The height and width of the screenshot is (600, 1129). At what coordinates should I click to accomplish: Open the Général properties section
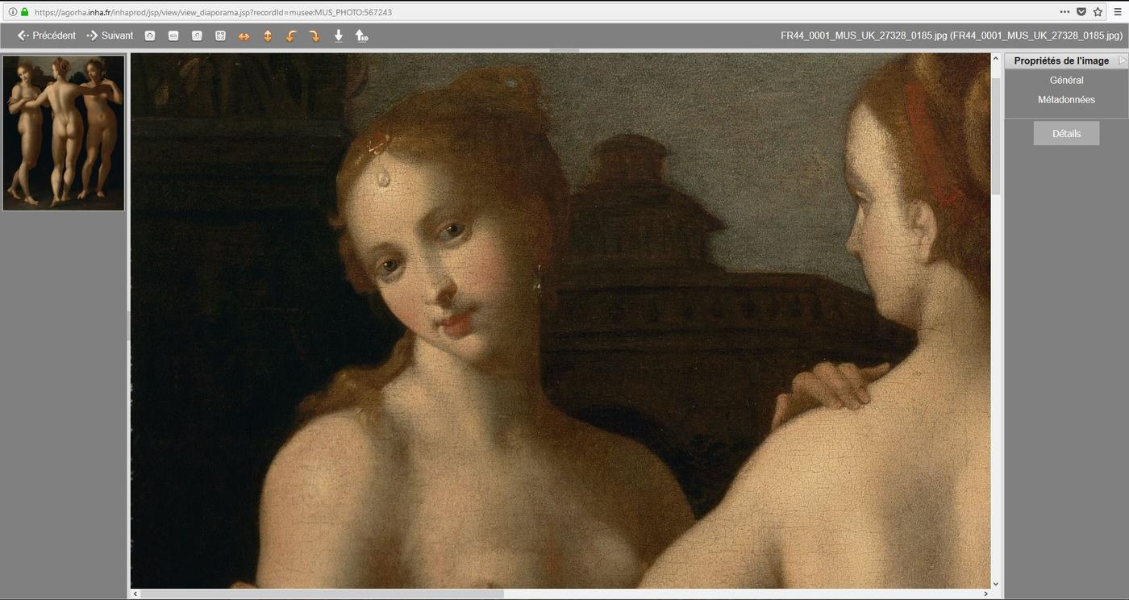[1066, 80]
